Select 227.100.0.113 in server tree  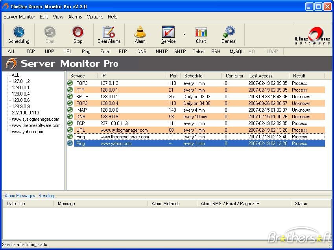[x=26, y=112]
